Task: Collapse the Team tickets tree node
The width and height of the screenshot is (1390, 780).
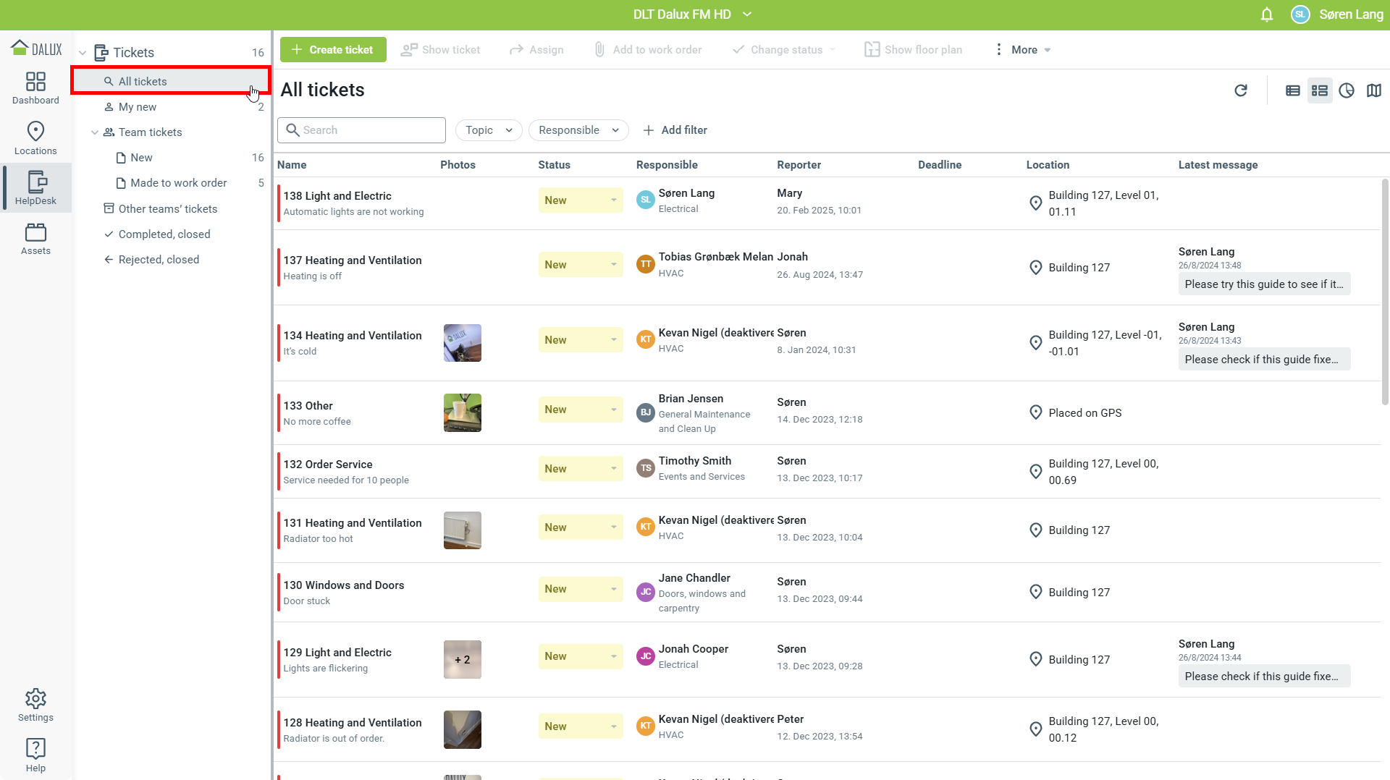Action: [x=94, y=132]
